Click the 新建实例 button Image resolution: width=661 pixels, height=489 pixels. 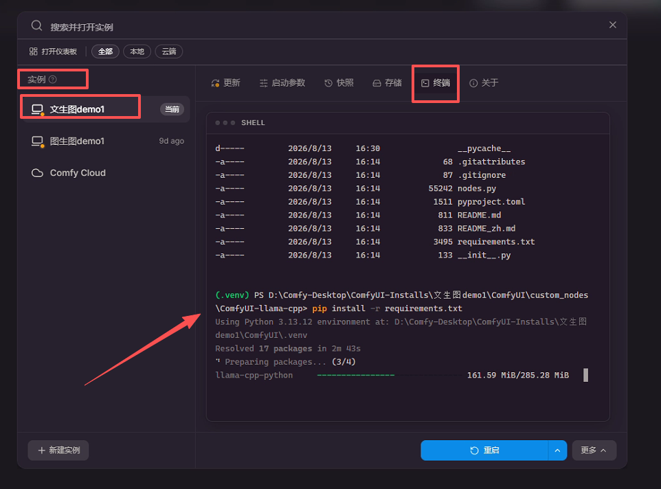pos(58,451)
